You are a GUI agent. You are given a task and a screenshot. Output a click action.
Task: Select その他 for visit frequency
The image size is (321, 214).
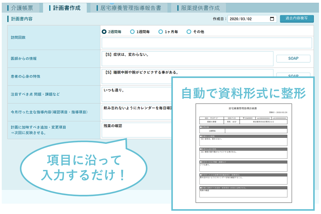point(189,32)
